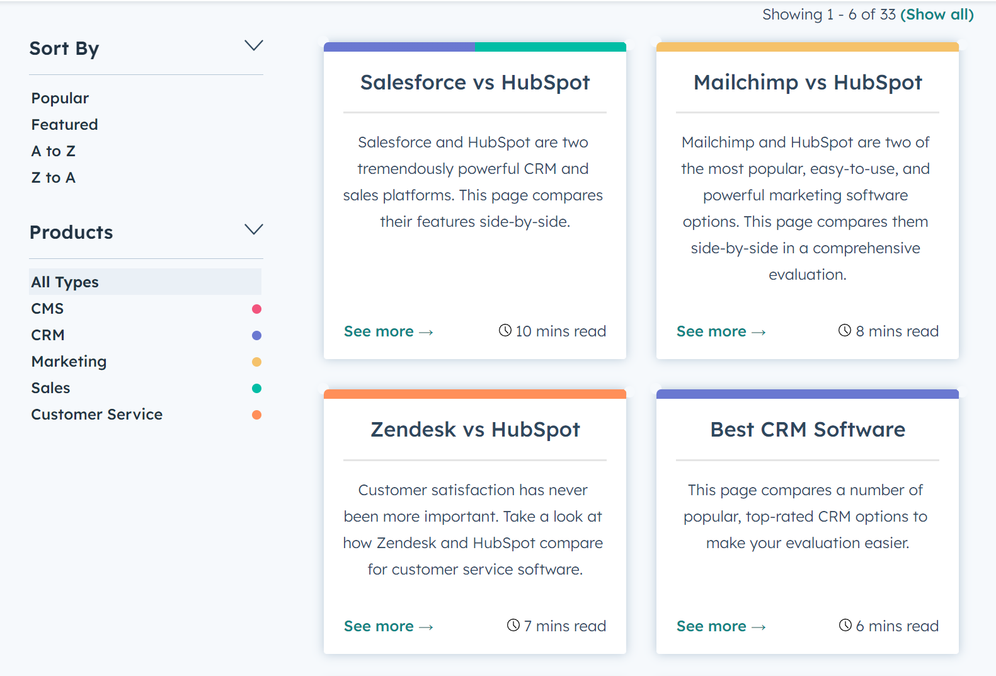Click the orange Customer Service dot
This screenshot has height=676, width=996.
click(256, 415)
